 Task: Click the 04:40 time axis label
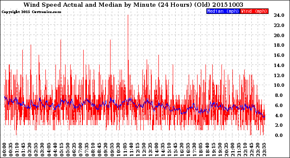tap(55, 150)
